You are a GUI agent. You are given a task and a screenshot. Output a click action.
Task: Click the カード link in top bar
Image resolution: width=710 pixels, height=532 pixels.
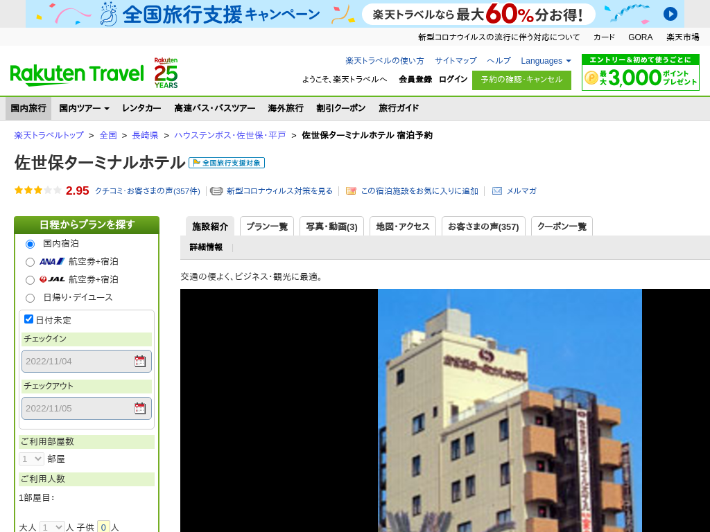[604, 37]
